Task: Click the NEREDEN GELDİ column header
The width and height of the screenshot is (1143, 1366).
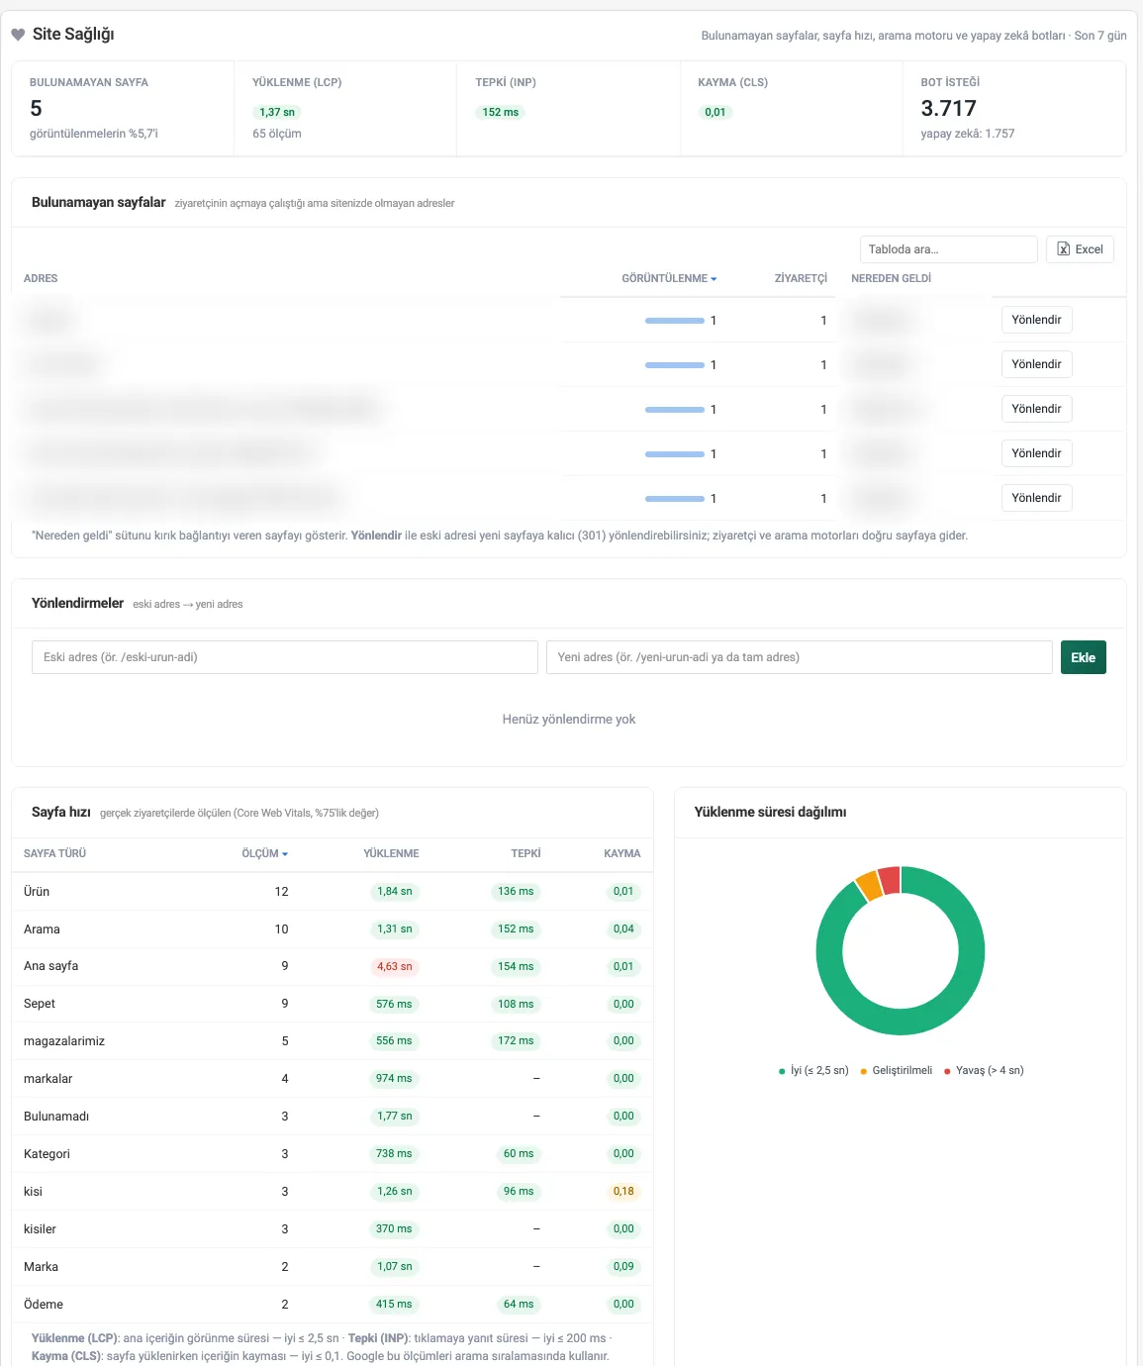Action: pos(891,278)
